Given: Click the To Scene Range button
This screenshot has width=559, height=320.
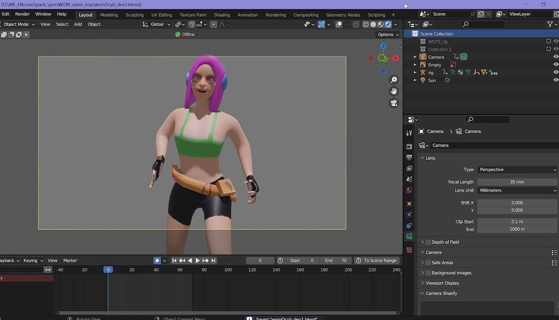Looking at the screenshot, I should 376,261.
